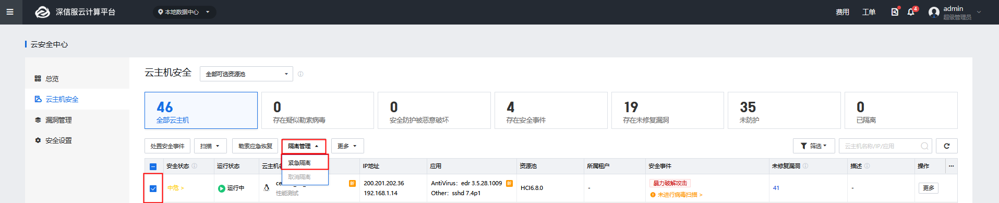The width and height of the screenshot is (999, 203).
Task: Click the location pin icon for 本地数据中心
Action: tap(161, 12)
